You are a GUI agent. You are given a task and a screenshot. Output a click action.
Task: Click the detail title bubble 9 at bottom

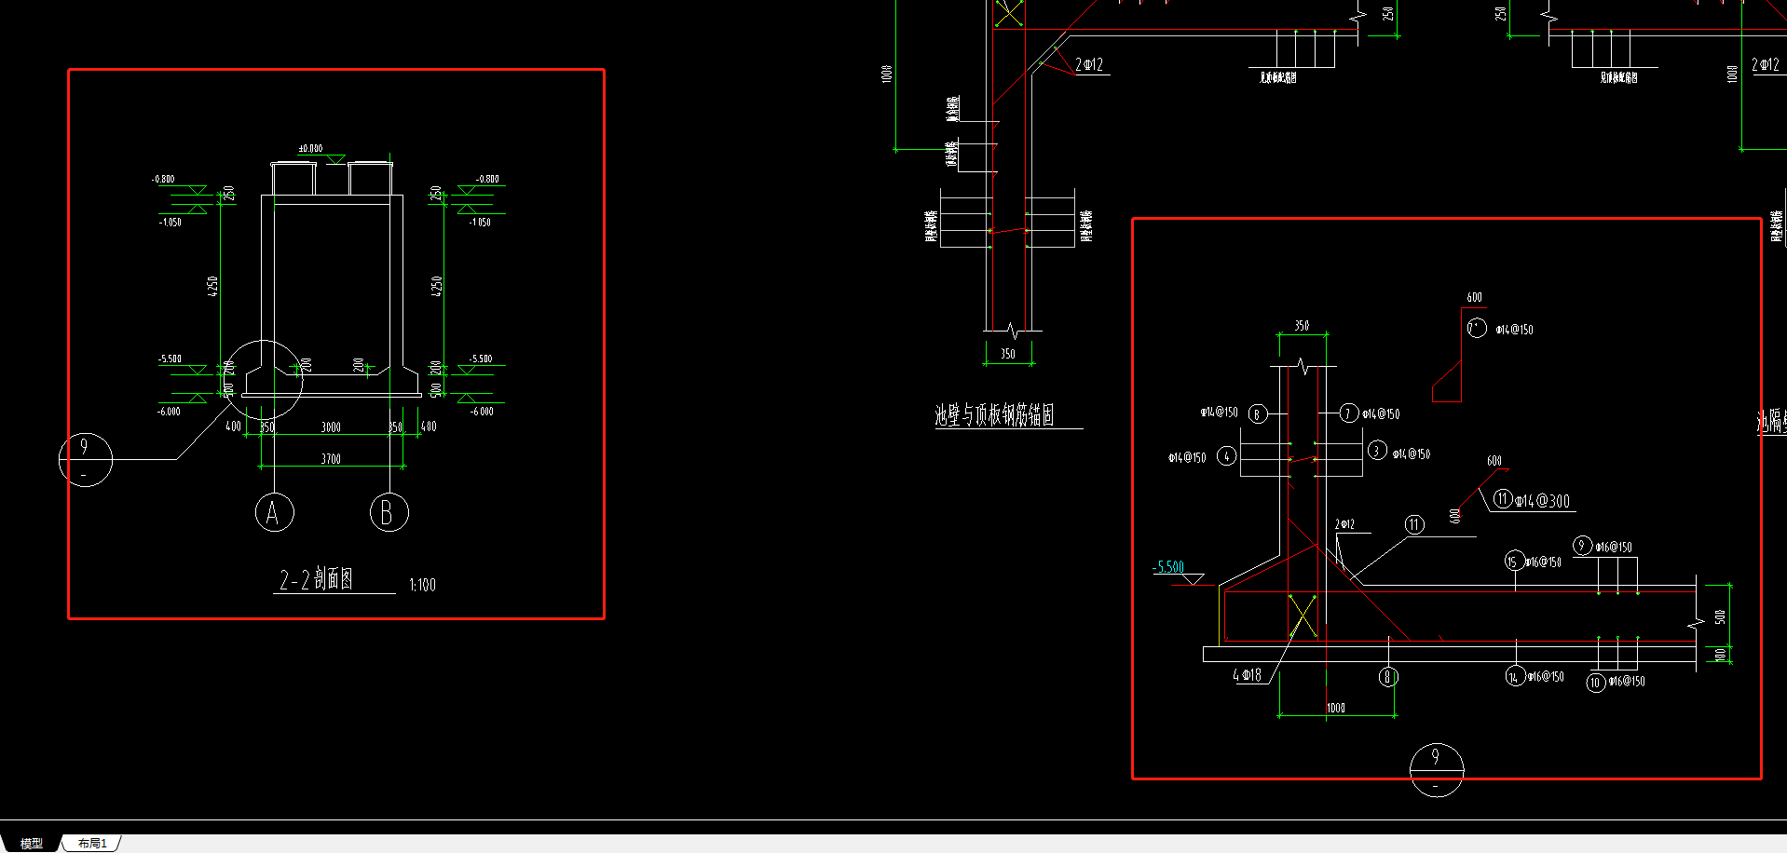point(1437,770)
